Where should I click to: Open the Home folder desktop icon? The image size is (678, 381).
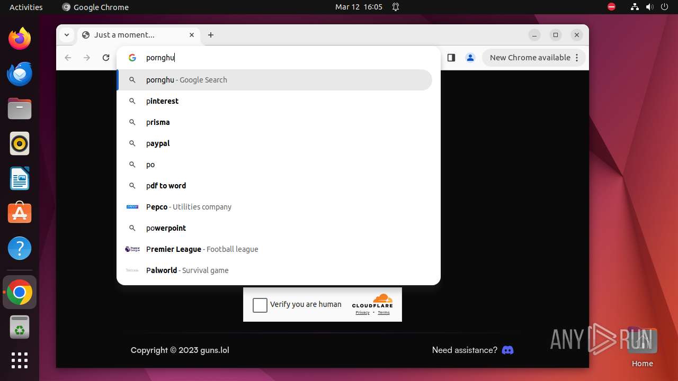pos(642,347)
